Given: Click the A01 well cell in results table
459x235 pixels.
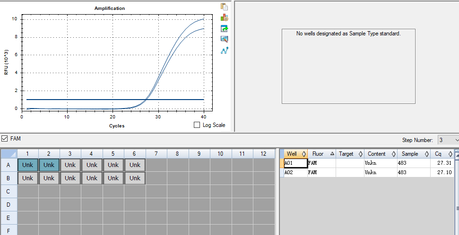Looking at the screenshot, I should (295, 163).
